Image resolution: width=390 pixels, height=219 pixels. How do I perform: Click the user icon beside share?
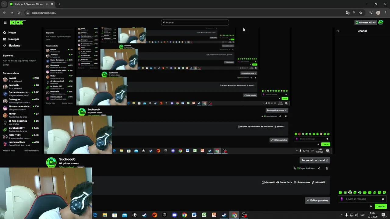[327, 168]
